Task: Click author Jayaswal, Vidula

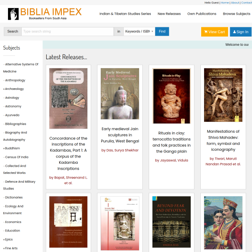Action: [171, 160]
